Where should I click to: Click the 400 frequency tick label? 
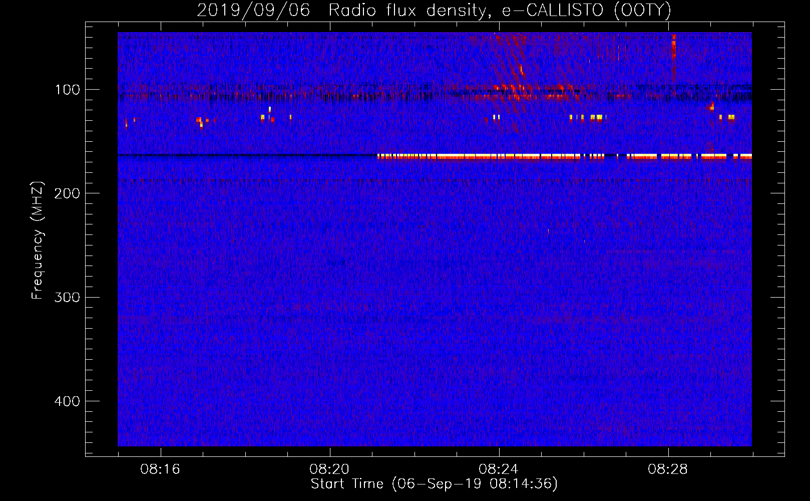[67, 401]
